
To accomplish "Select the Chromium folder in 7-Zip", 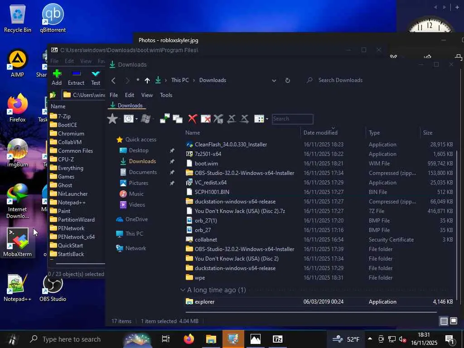I will (71, 134).
